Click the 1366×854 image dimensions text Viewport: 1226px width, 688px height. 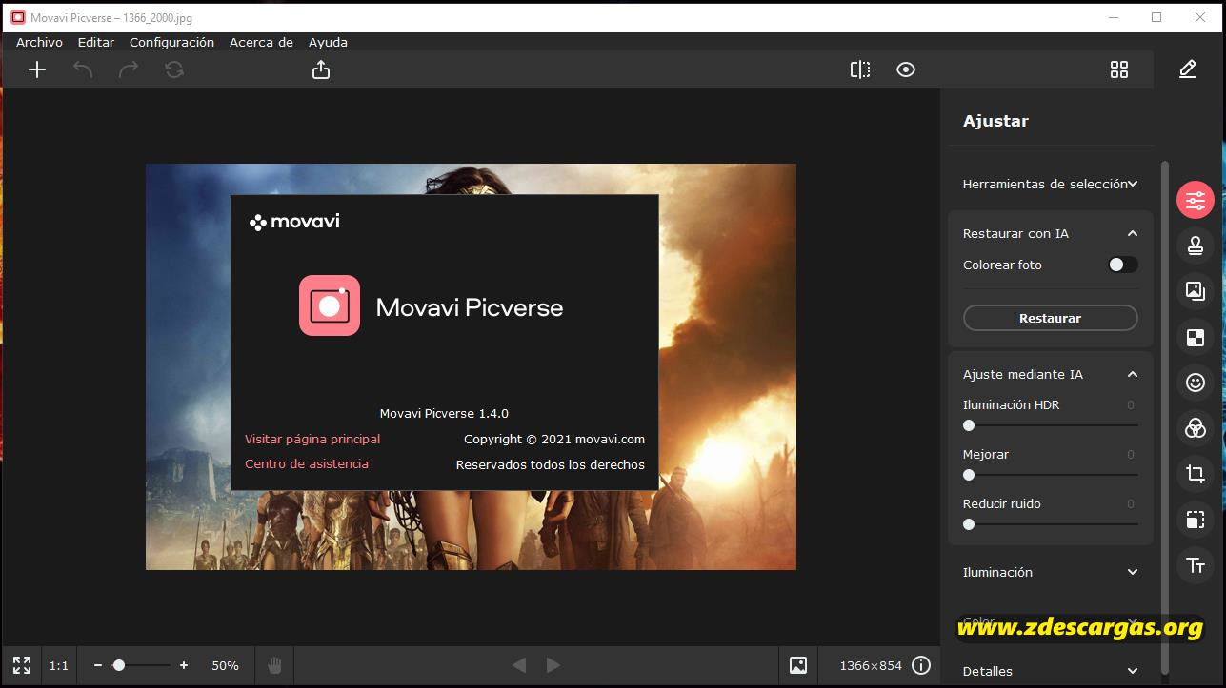[x=871, y=666]
